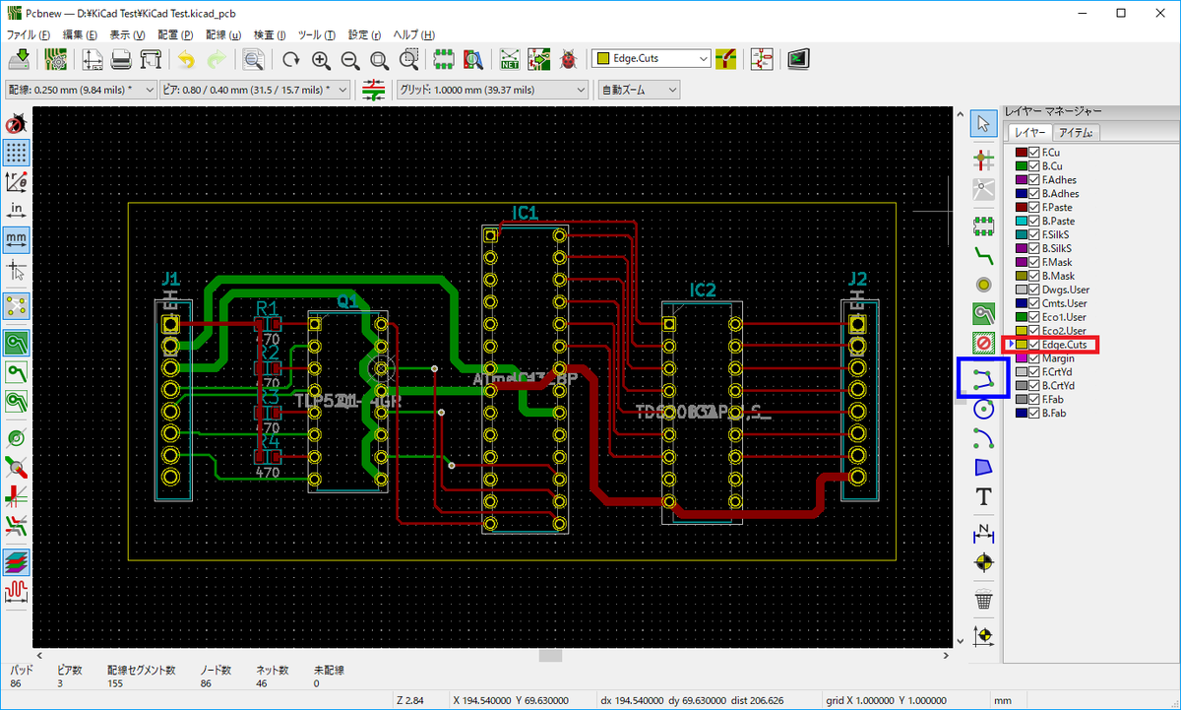This screenshot has height=710, width=1181.
Task: Toggle F.Cu layer visibility checkbox
Action: tap(1034, 153)
